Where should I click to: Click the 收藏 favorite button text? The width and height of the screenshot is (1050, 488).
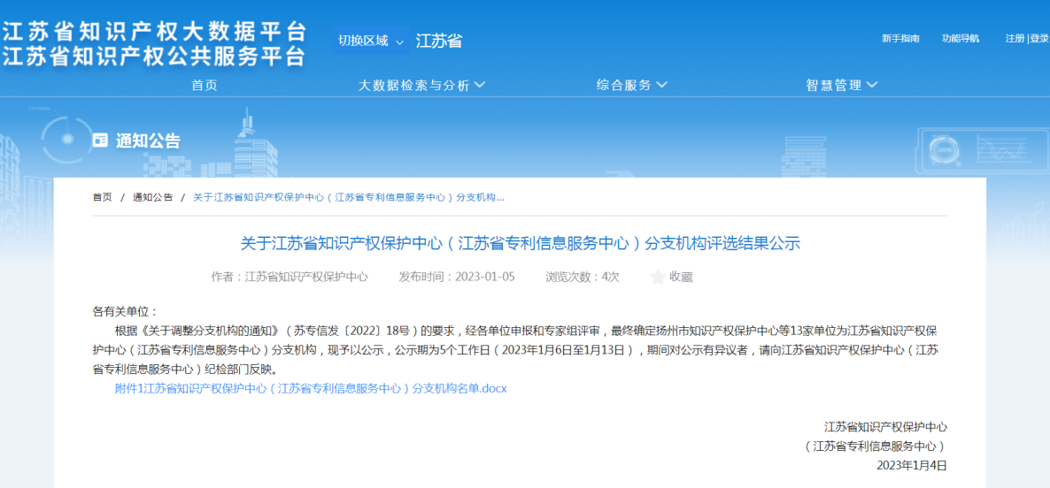[x=681, y=277]
